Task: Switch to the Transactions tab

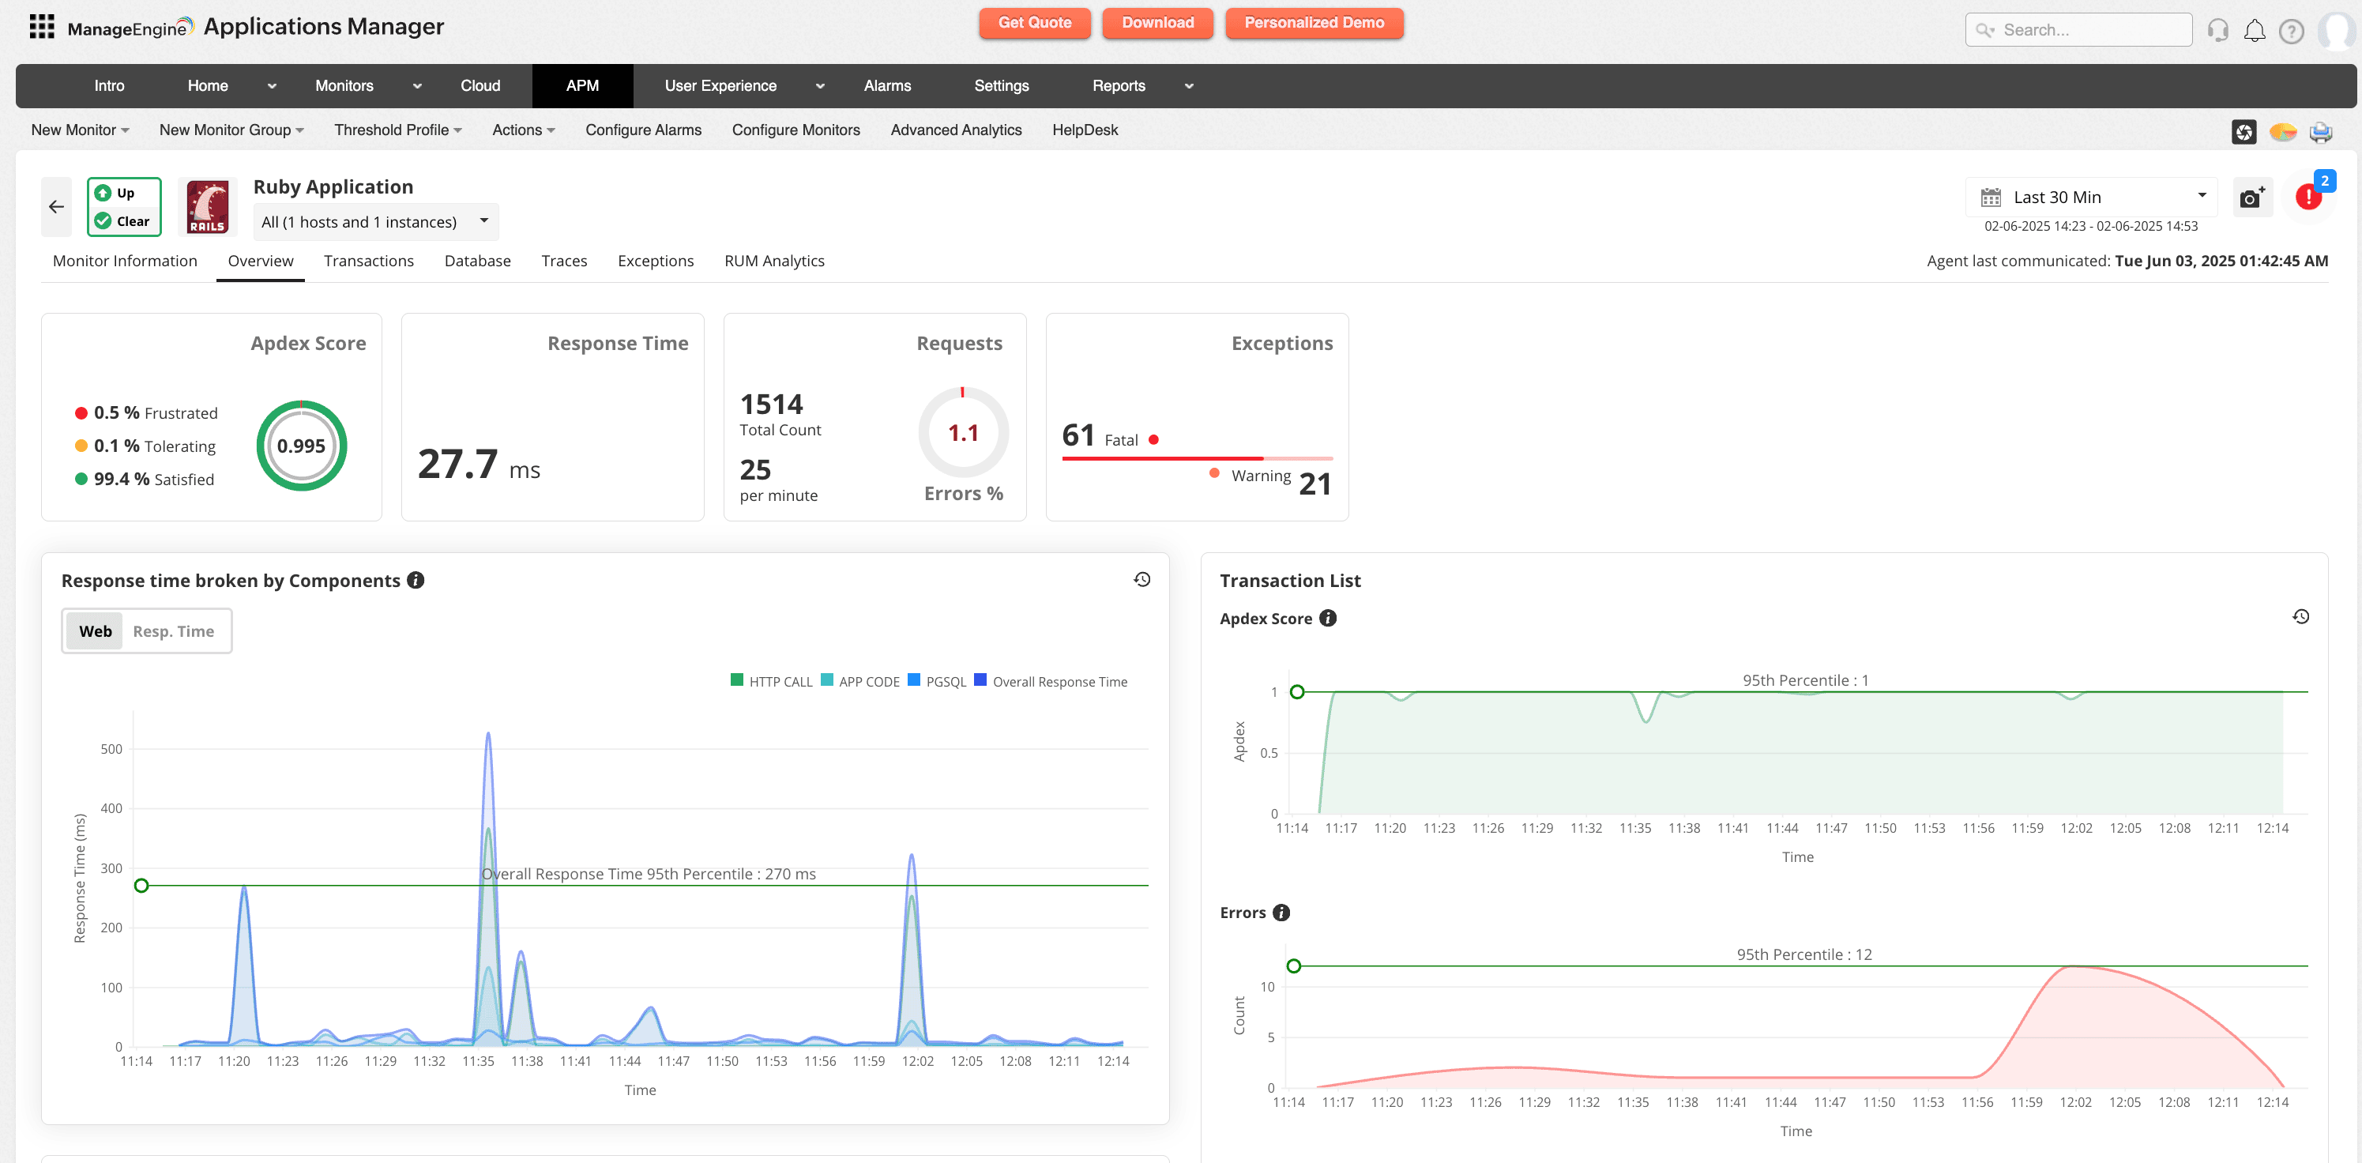Action: (x=369, y=261)
